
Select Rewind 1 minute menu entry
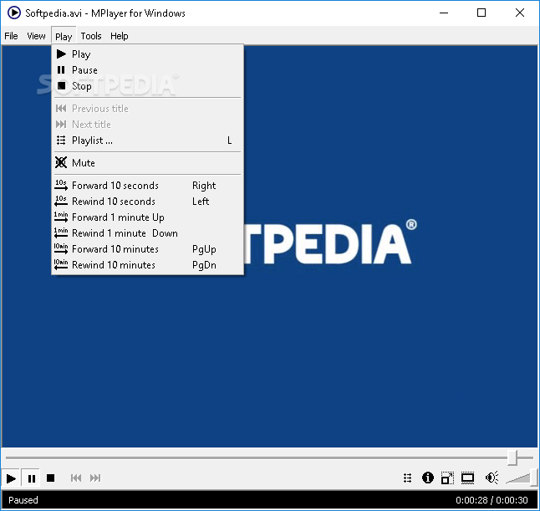147,233
